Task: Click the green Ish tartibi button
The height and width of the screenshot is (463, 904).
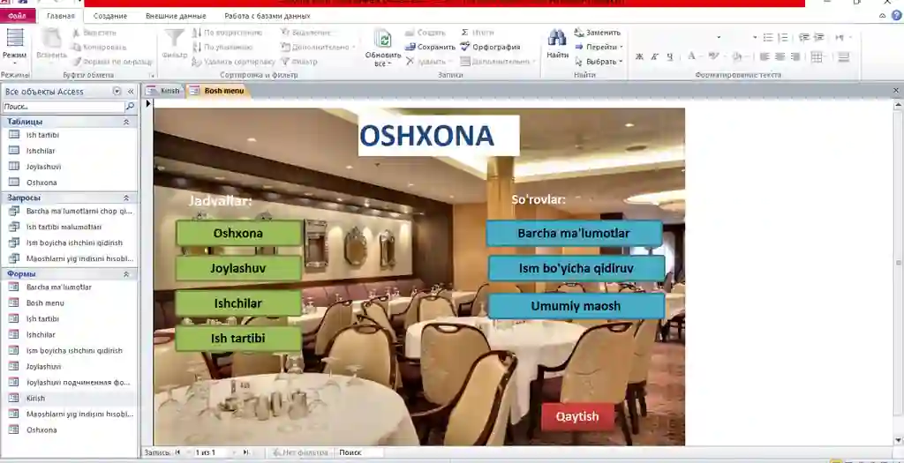Action: 238,339
